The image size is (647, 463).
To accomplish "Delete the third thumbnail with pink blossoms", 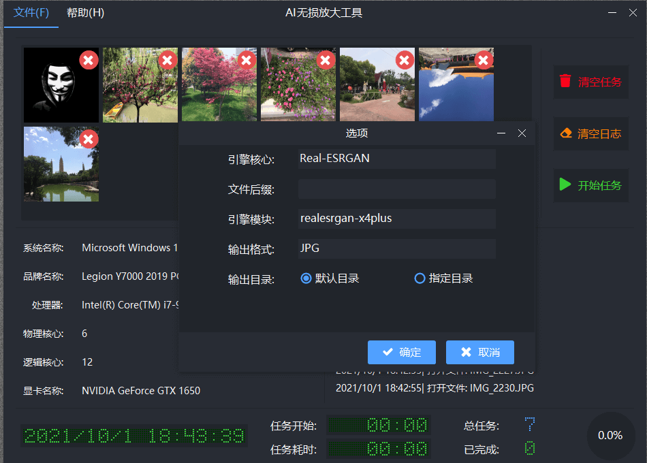I will coord(247,61).
